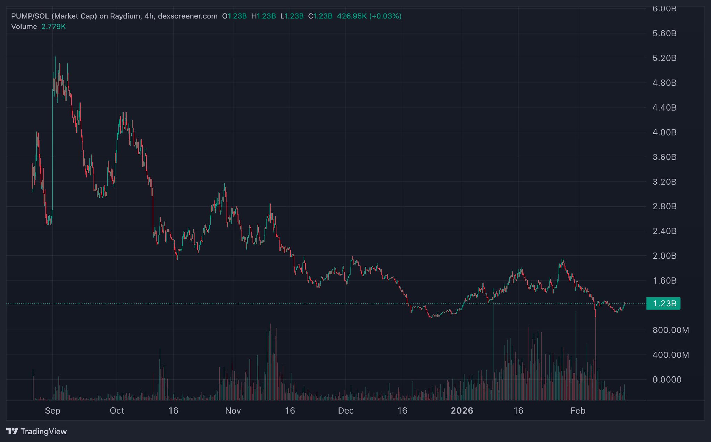Viewport: 711px width, 442px height.
Task: Open the TradingView text link
Action: pyautogui.click(x=43, y=432)
